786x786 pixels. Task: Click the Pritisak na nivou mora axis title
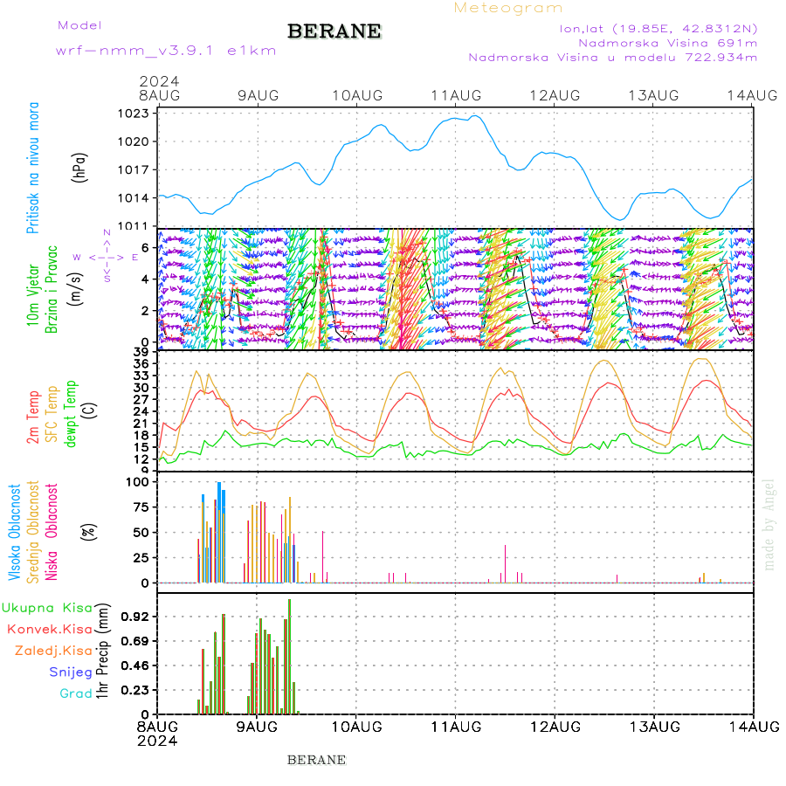[x=33, y=168]
